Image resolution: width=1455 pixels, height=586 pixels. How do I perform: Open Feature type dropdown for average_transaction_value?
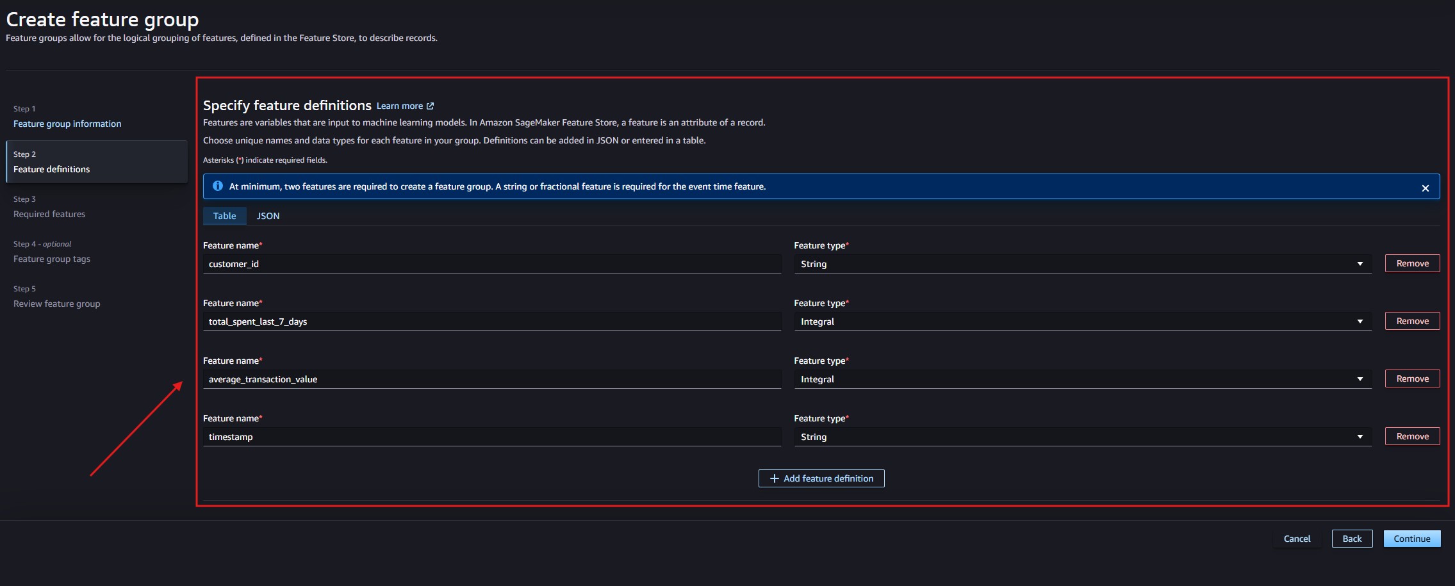tap(1082, 379)
